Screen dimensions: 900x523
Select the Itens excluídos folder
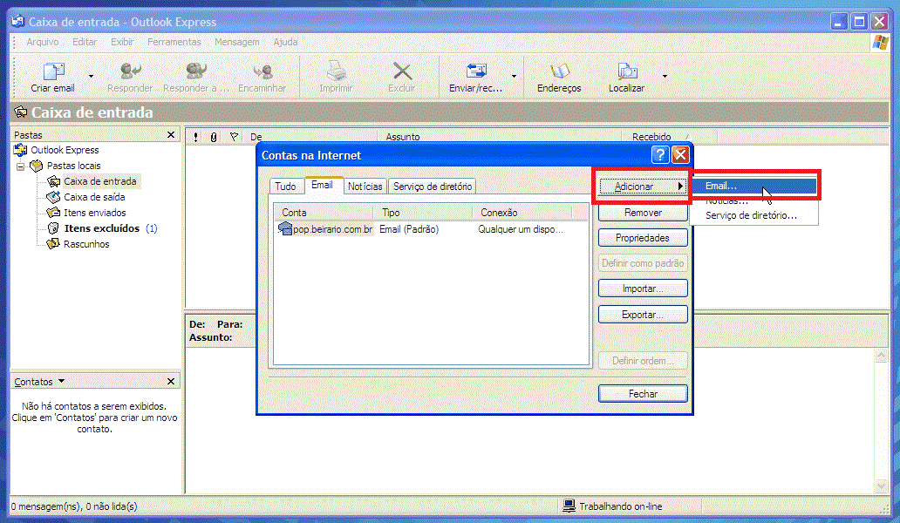pyautogui.click(x=101, y=228)
